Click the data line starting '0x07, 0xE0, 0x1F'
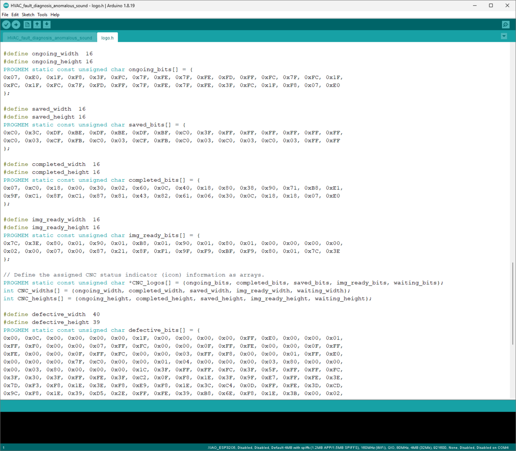The image size is (516, 451). (173, 77)
